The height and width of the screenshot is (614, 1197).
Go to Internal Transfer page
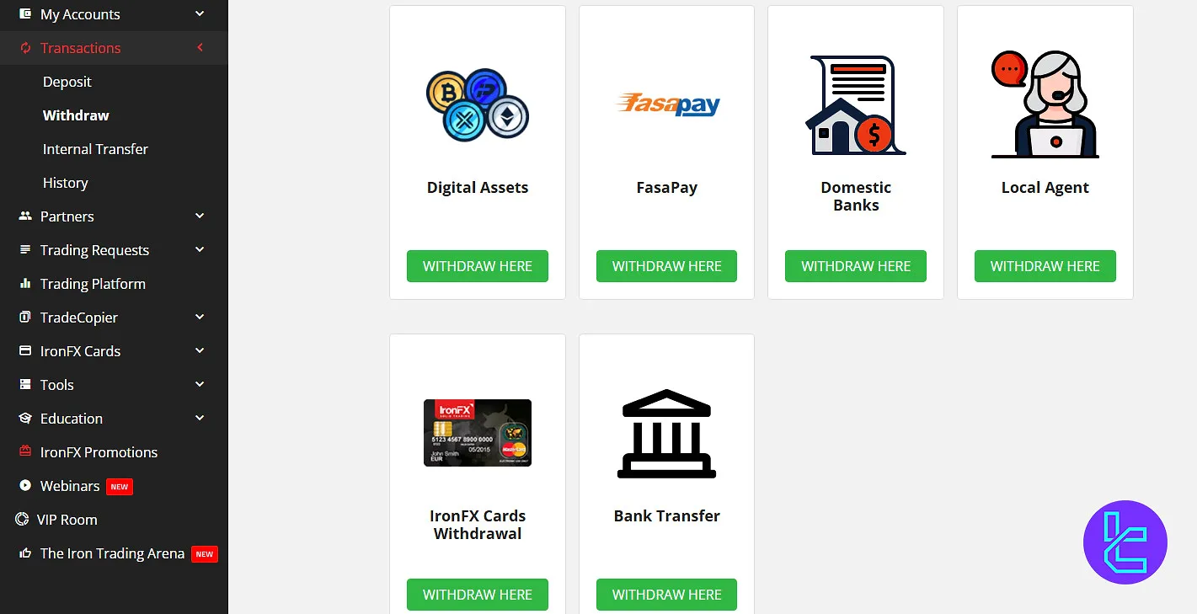95,149
